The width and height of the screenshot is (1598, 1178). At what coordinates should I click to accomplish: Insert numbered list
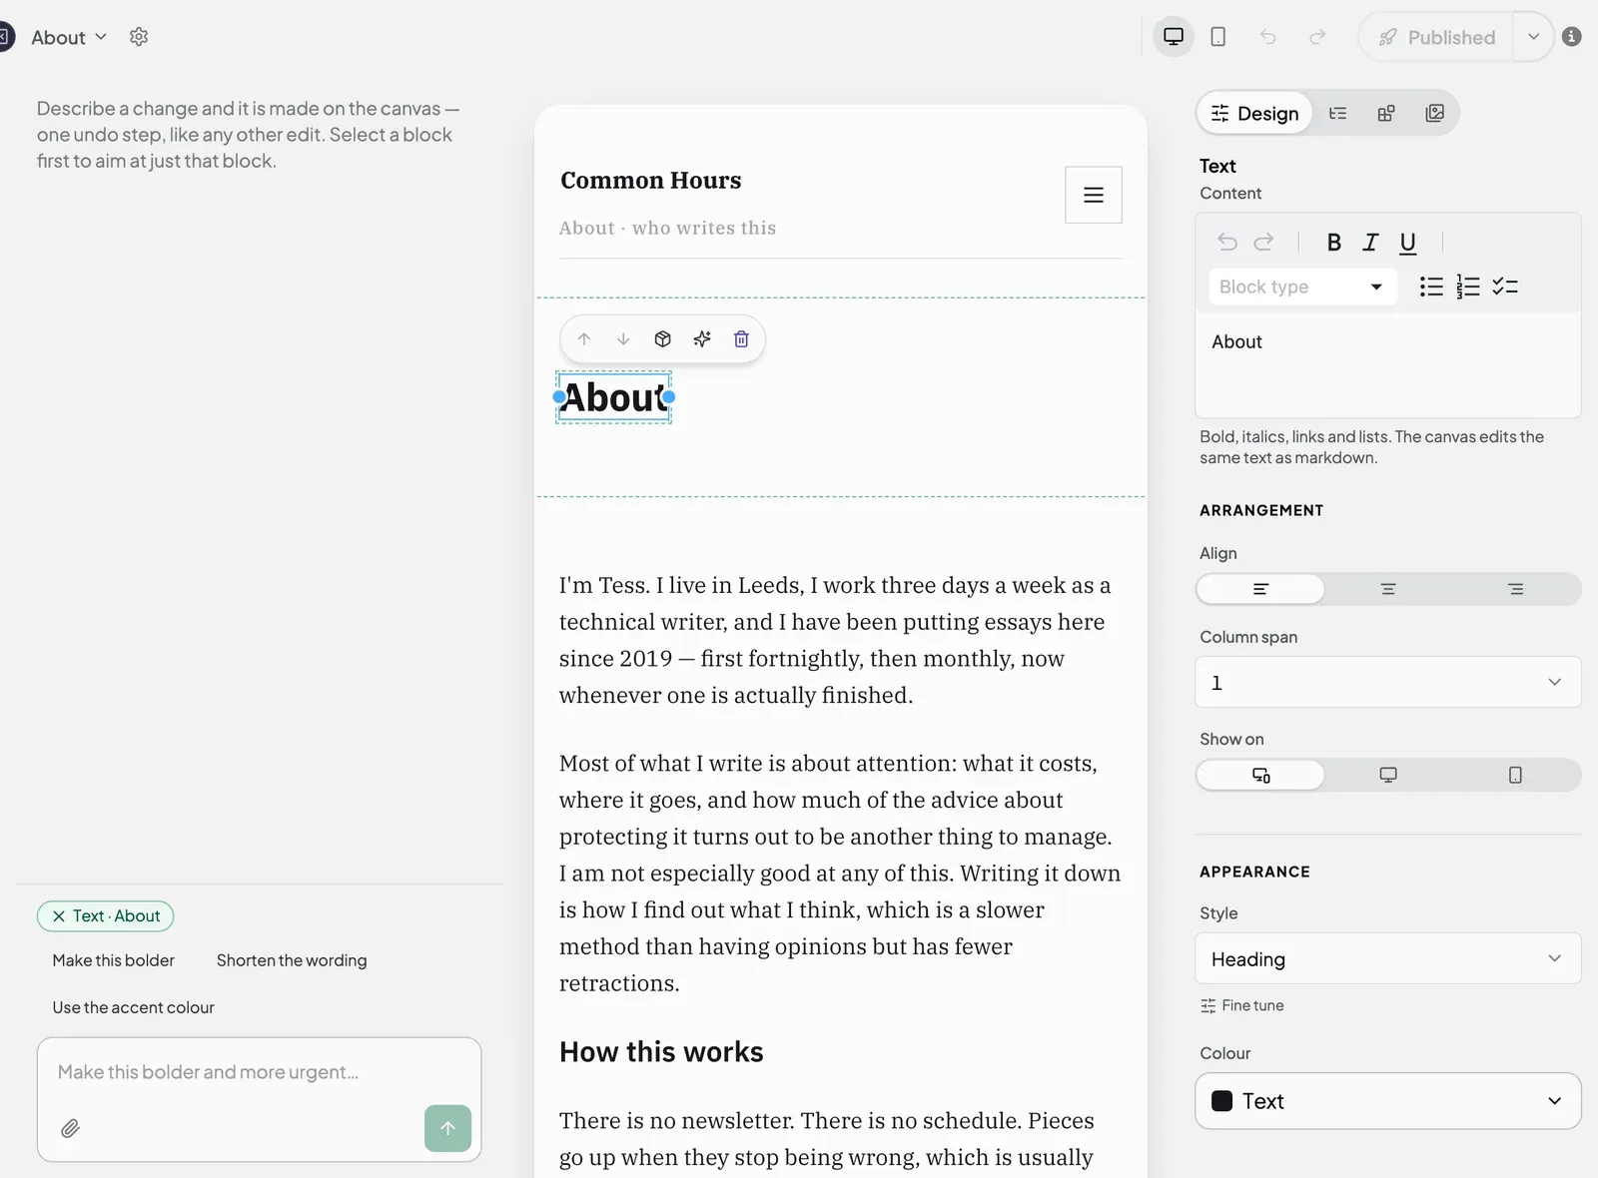[1468, 288]
